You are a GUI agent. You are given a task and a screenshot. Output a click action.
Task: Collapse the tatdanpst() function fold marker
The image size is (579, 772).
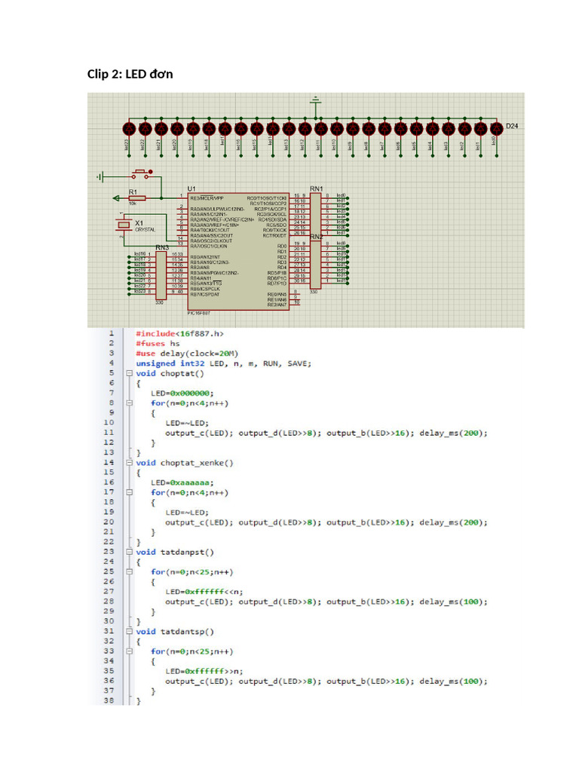pyautogui.click(x=129, y=552)
